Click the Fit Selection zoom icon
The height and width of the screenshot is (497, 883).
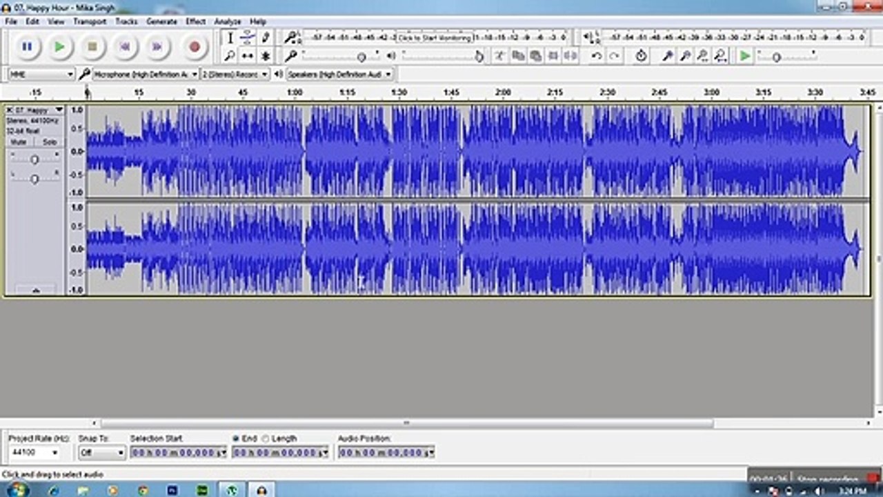coord(702,56)
